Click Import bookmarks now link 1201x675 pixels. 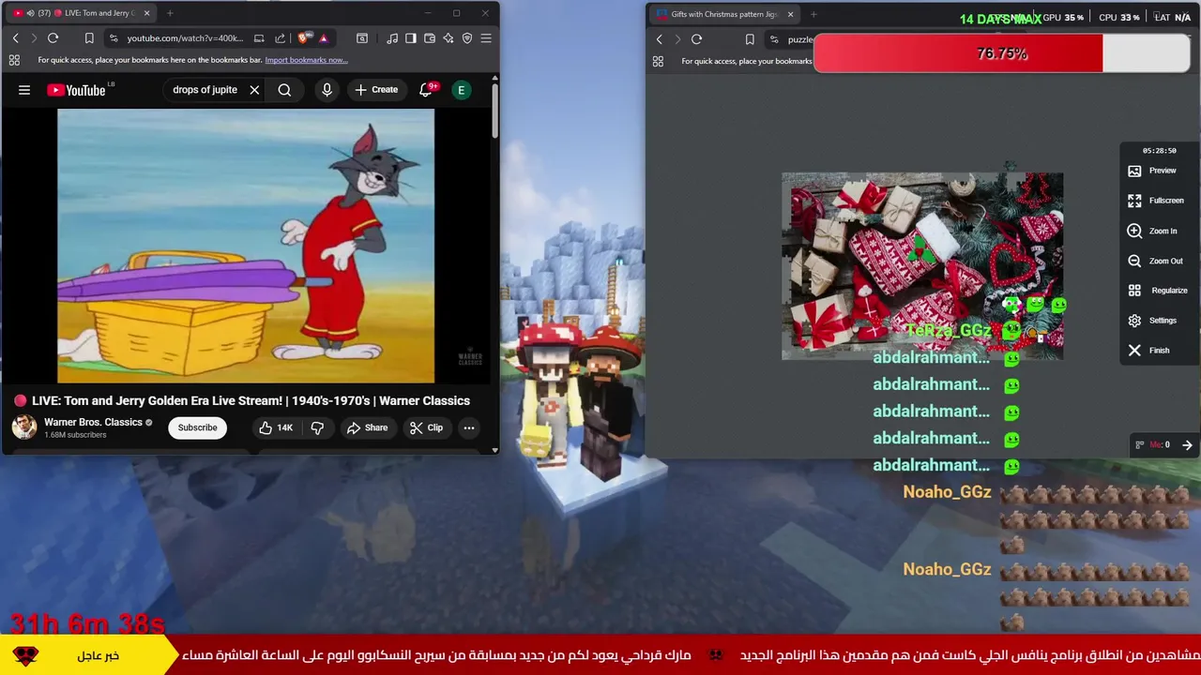(306, 60)
